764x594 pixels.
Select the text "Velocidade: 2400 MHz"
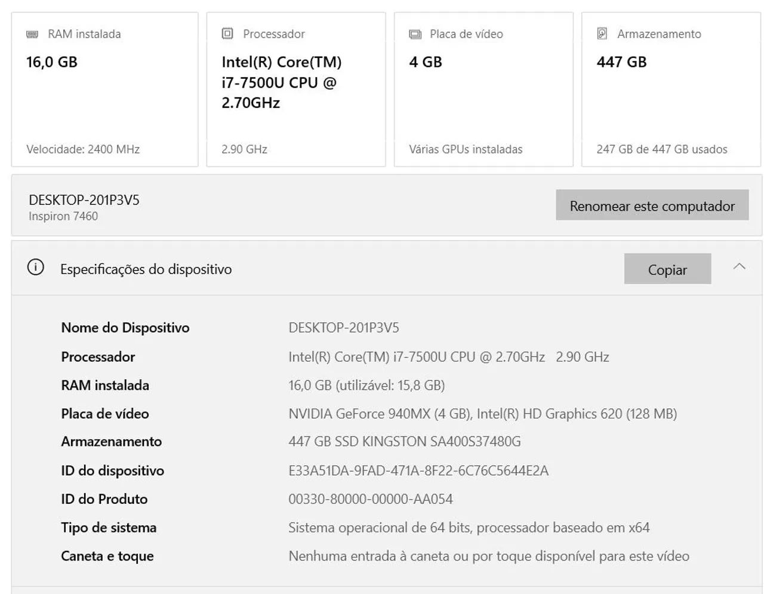pyautogui.click(x=83, y=149)
